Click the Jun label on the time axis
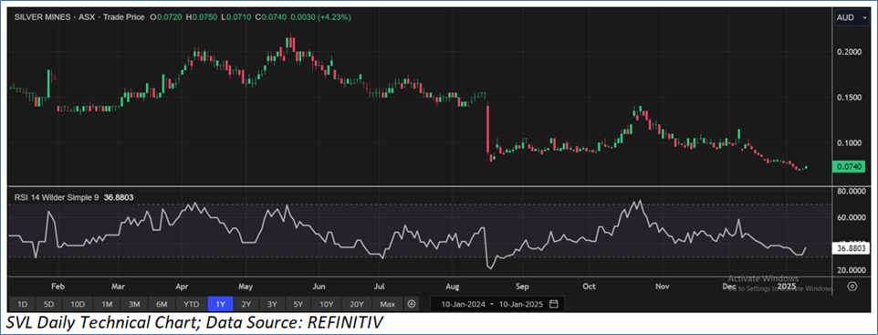The height and width of the screenshot is (335, 878). [318, 286]
